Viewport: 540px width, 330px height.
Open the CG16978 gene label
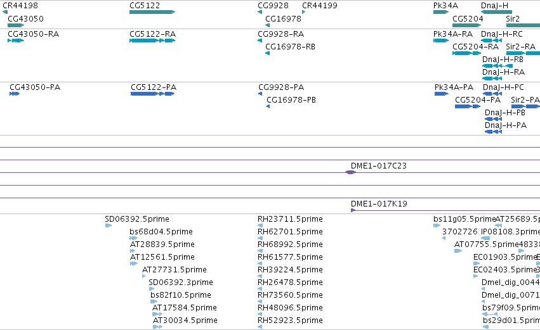click(x=283, y=19)
